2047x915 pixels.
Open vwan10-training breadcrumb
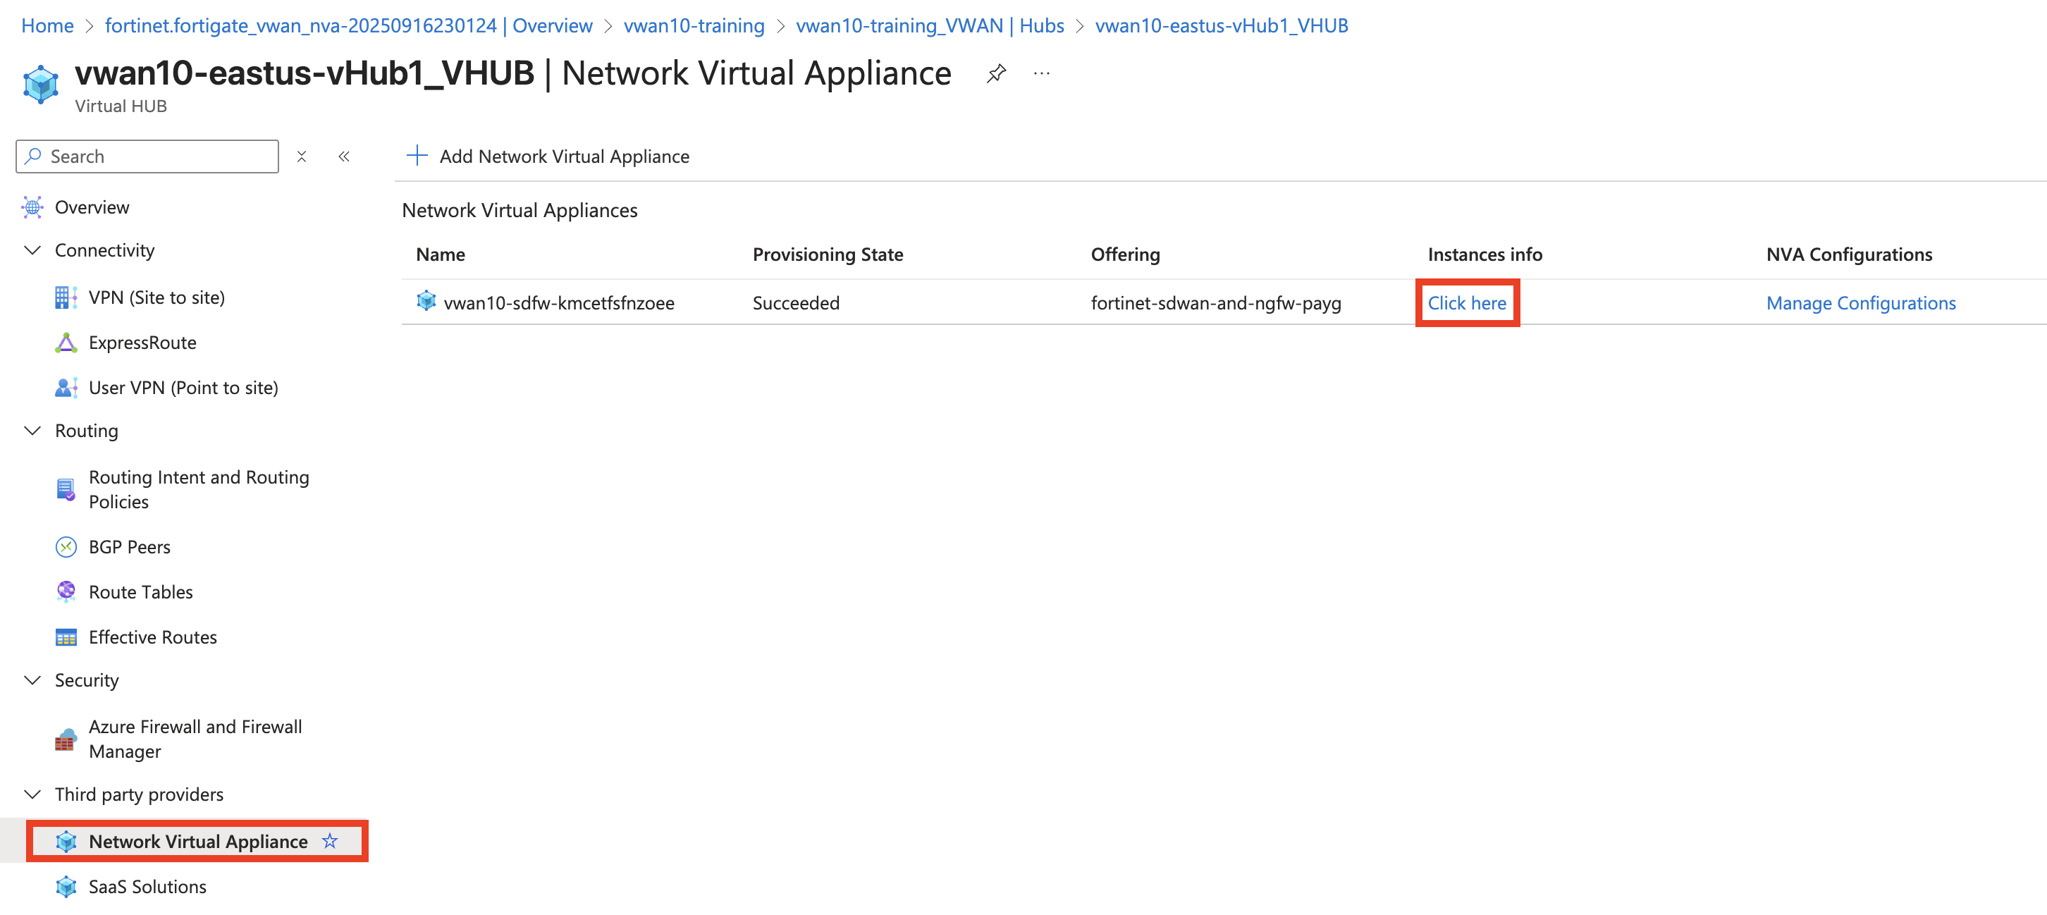click(694, 25)
